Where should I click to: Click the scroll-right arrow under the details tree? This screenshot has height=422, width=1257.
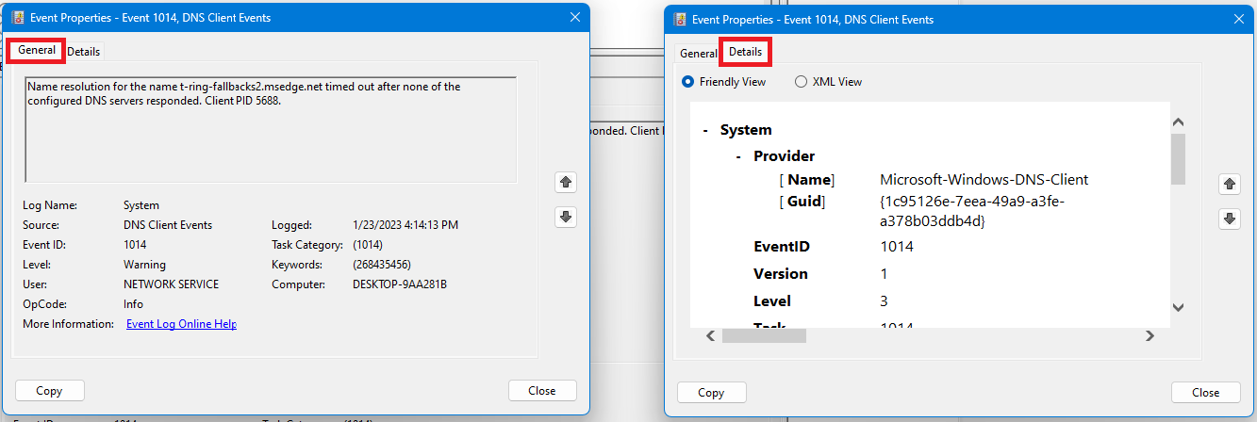click(x=1149, y=335)
